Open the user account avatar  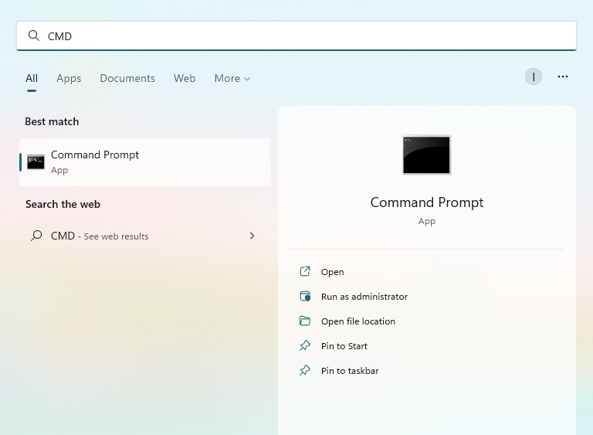click(x=534, y=76)
